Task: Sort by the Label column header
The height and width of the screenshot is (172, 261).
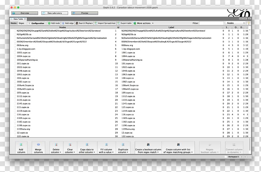Action: point(171,27)
